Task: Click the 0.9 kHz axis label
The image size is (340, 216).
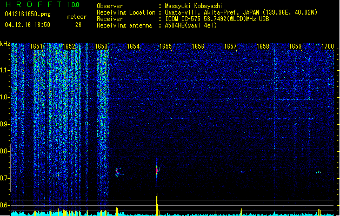Action: coord(4,124)
